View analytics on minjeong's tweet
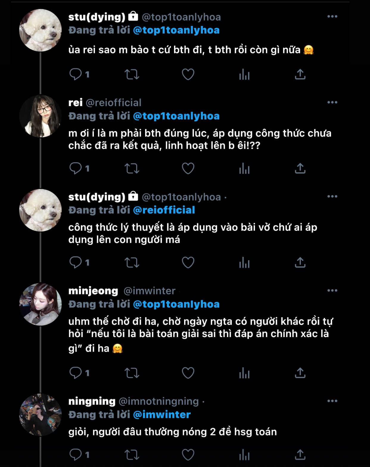 point(244,373)
